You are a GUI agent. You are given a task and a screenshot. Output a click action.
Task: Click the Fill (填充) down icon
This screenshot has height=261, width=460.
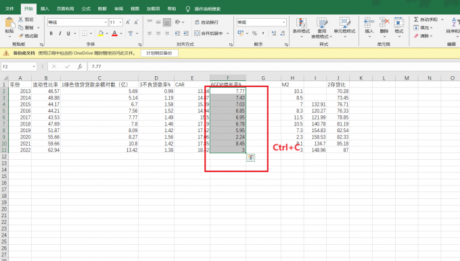[x=416, y=28]
